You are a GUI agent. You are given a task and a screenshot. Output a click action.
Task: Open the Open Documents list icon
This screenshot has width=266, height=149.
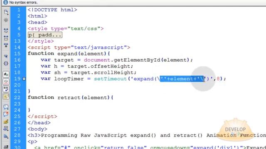(6, 12)
